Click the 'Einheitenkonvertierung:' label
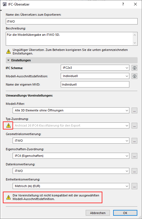Screen dimensions: 142x219 (x=23, y=179)
